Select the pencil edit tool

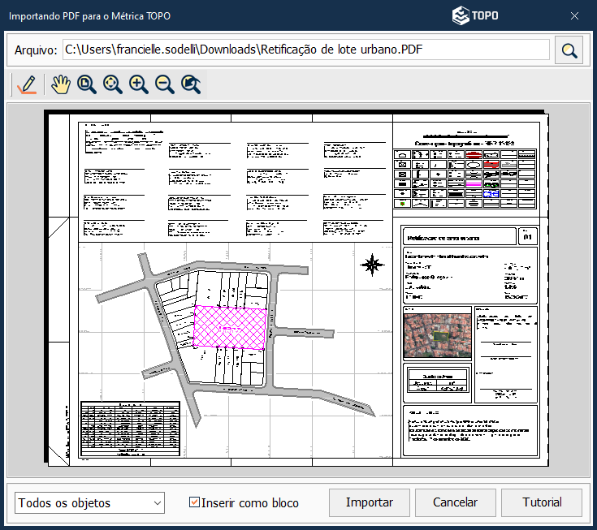(26, 84)
